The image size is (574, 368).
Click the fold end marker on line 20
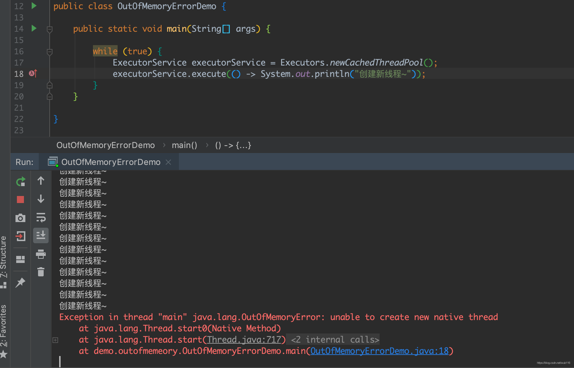pyautogui.click(x=50, y=96)
